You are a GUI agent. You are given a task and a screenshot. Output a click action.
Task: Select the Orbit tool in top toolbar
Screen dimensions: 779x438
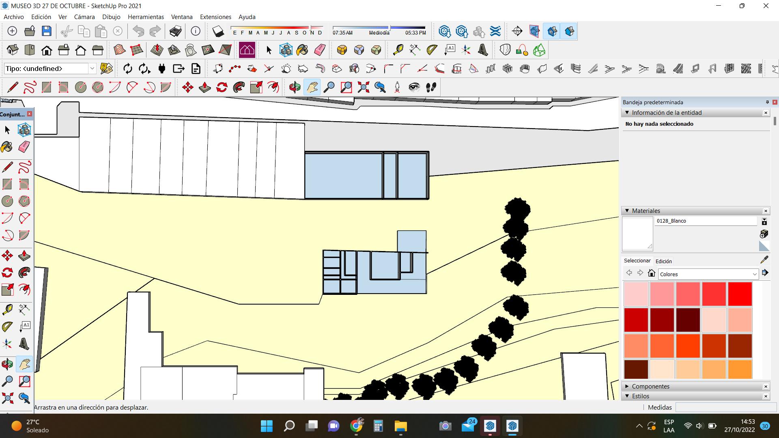[295, 87]
